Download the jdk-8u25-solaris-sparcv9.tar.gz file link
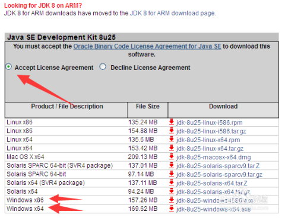Viewport: 285px width, 218px height. point(219,175)
